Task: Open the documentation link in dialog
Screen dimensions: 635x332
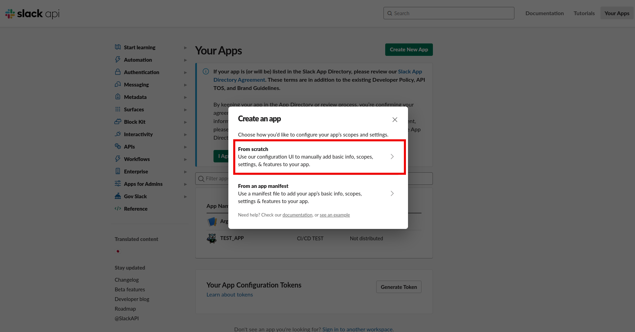Action: click(x=297, y=215)
